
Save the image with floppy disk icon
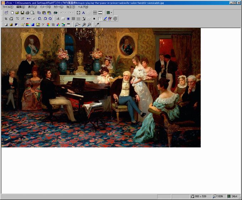coord(22,13)
